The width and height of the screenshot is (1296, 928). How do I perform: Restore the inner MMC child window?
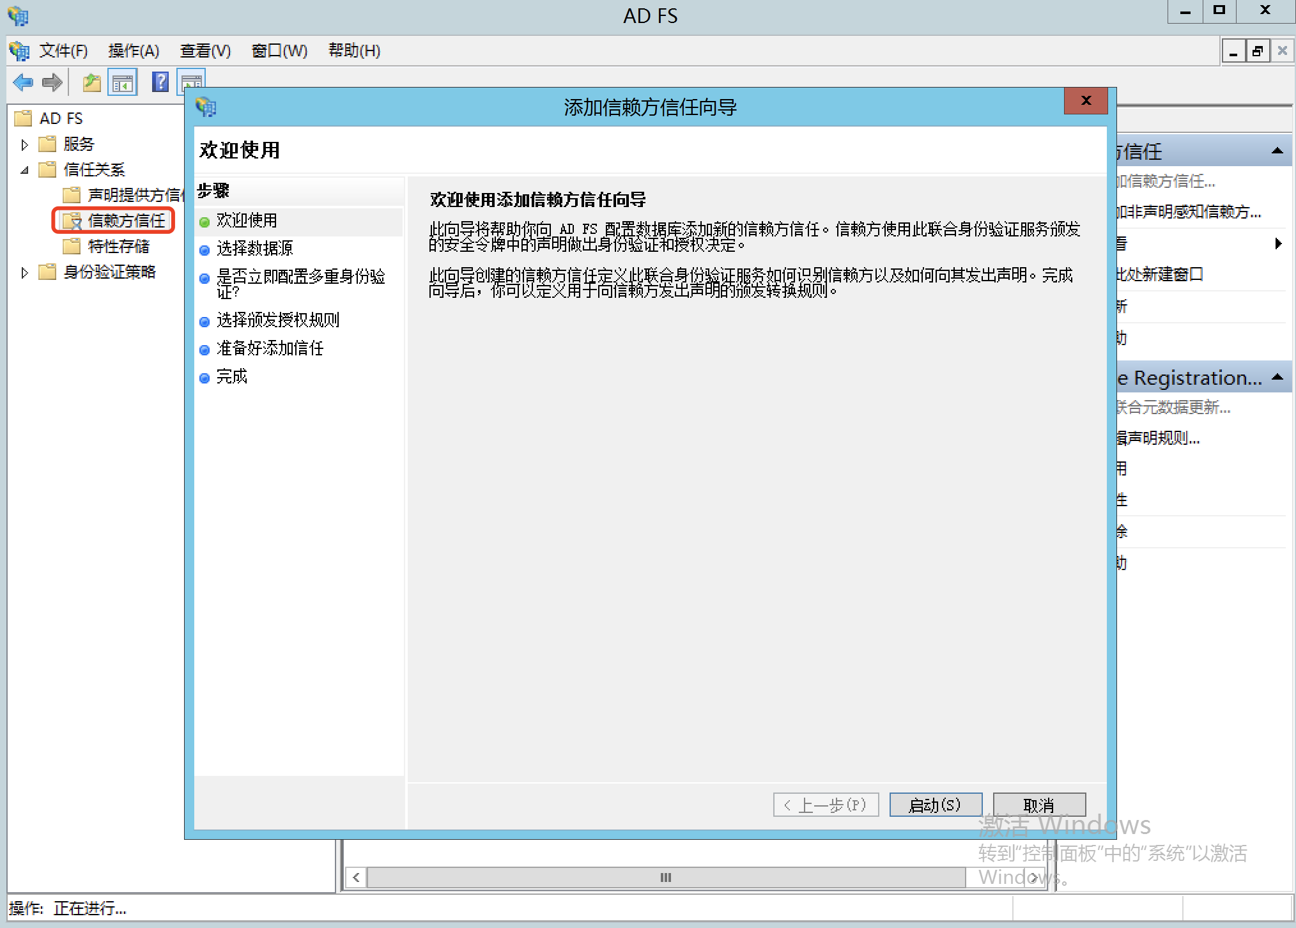[1258, 51]
